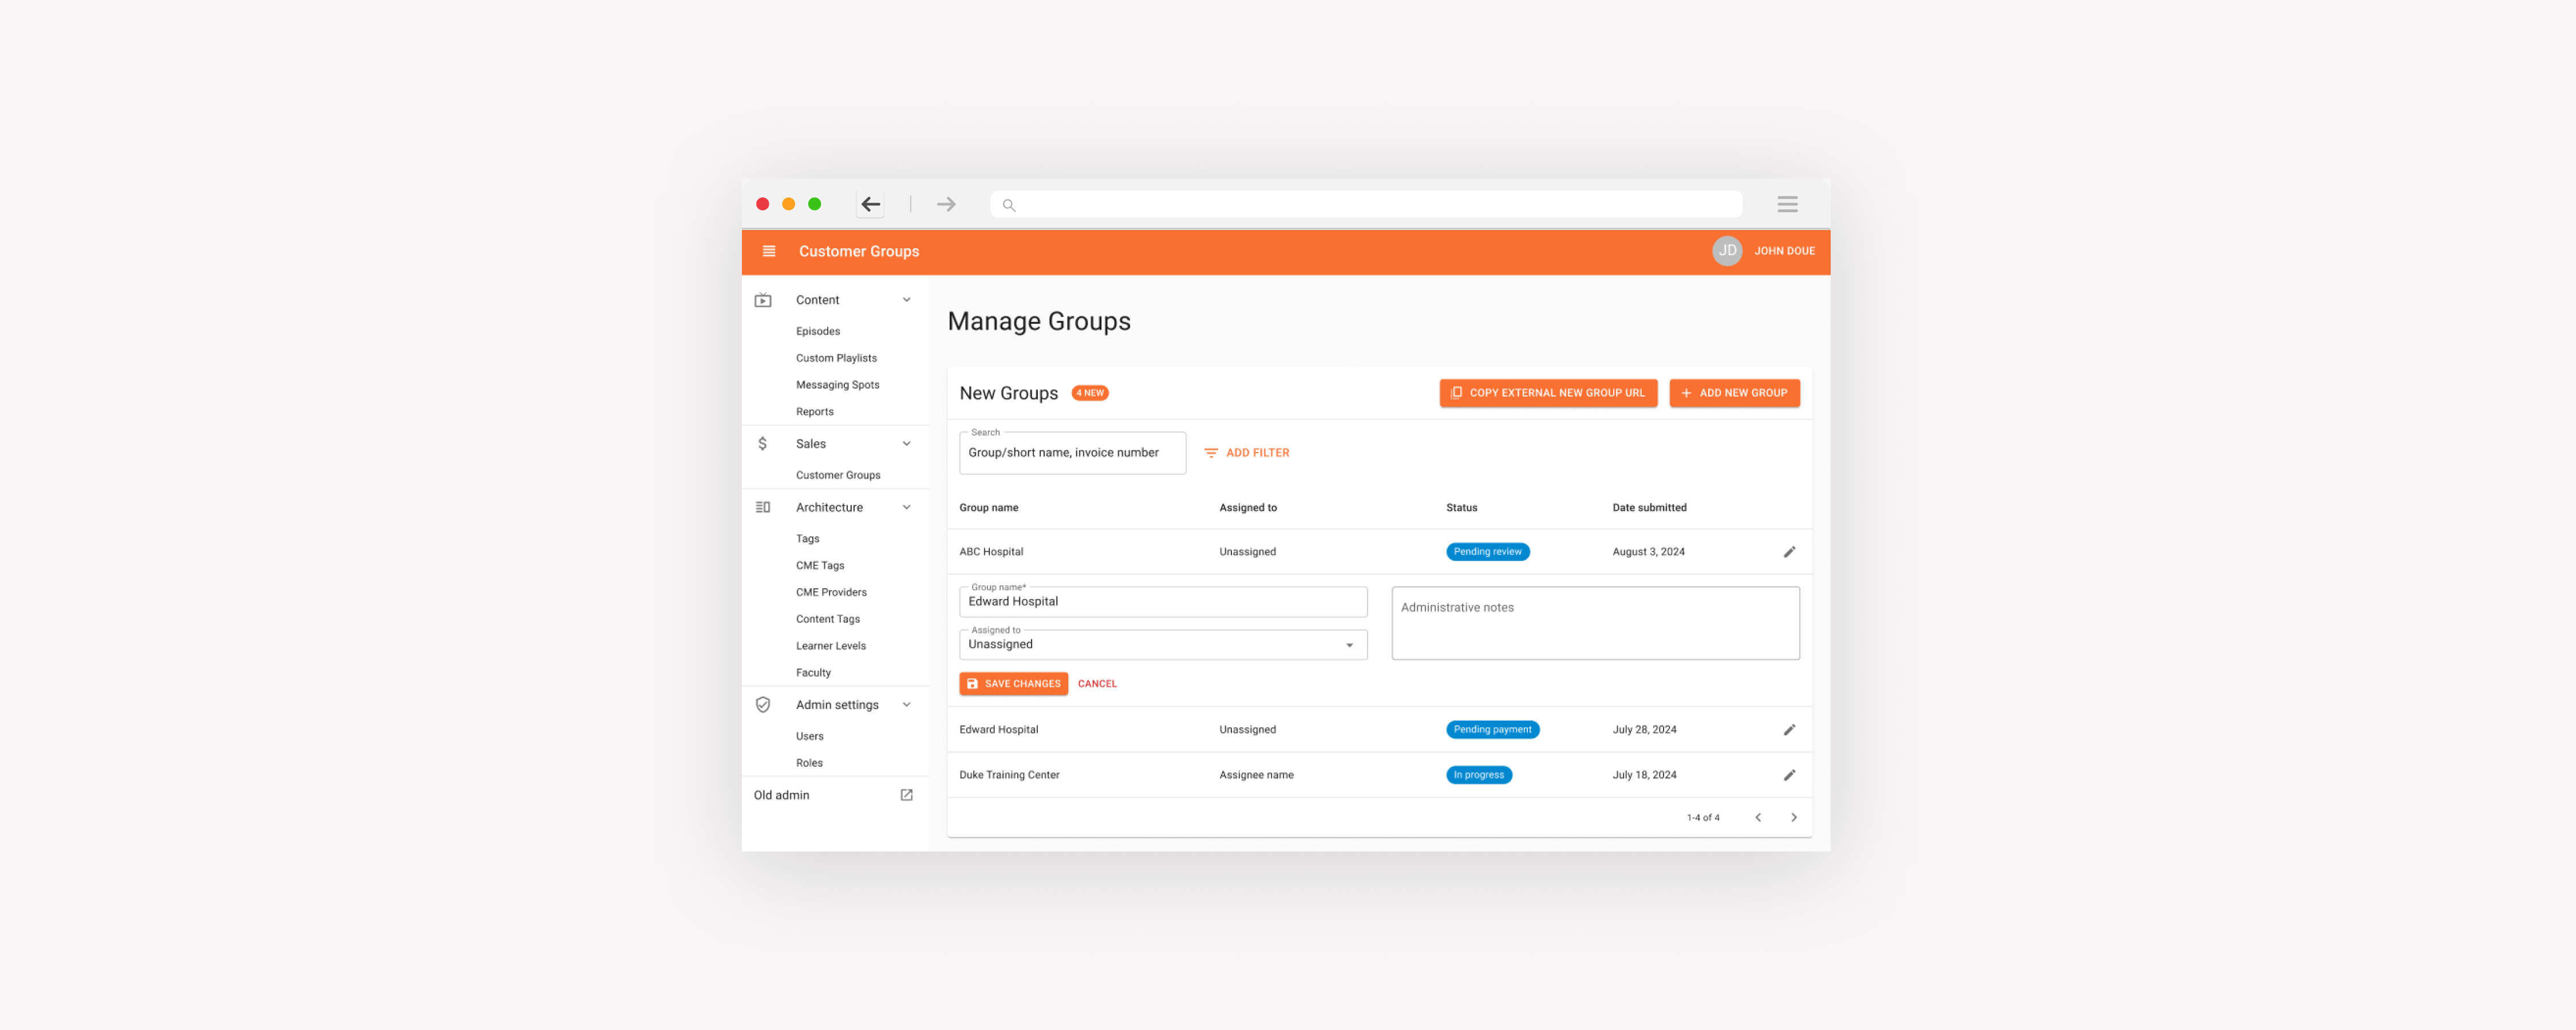The image size is (2576, 1030).
Task: Open the Old admin external link icon
Action: [906, 795]
